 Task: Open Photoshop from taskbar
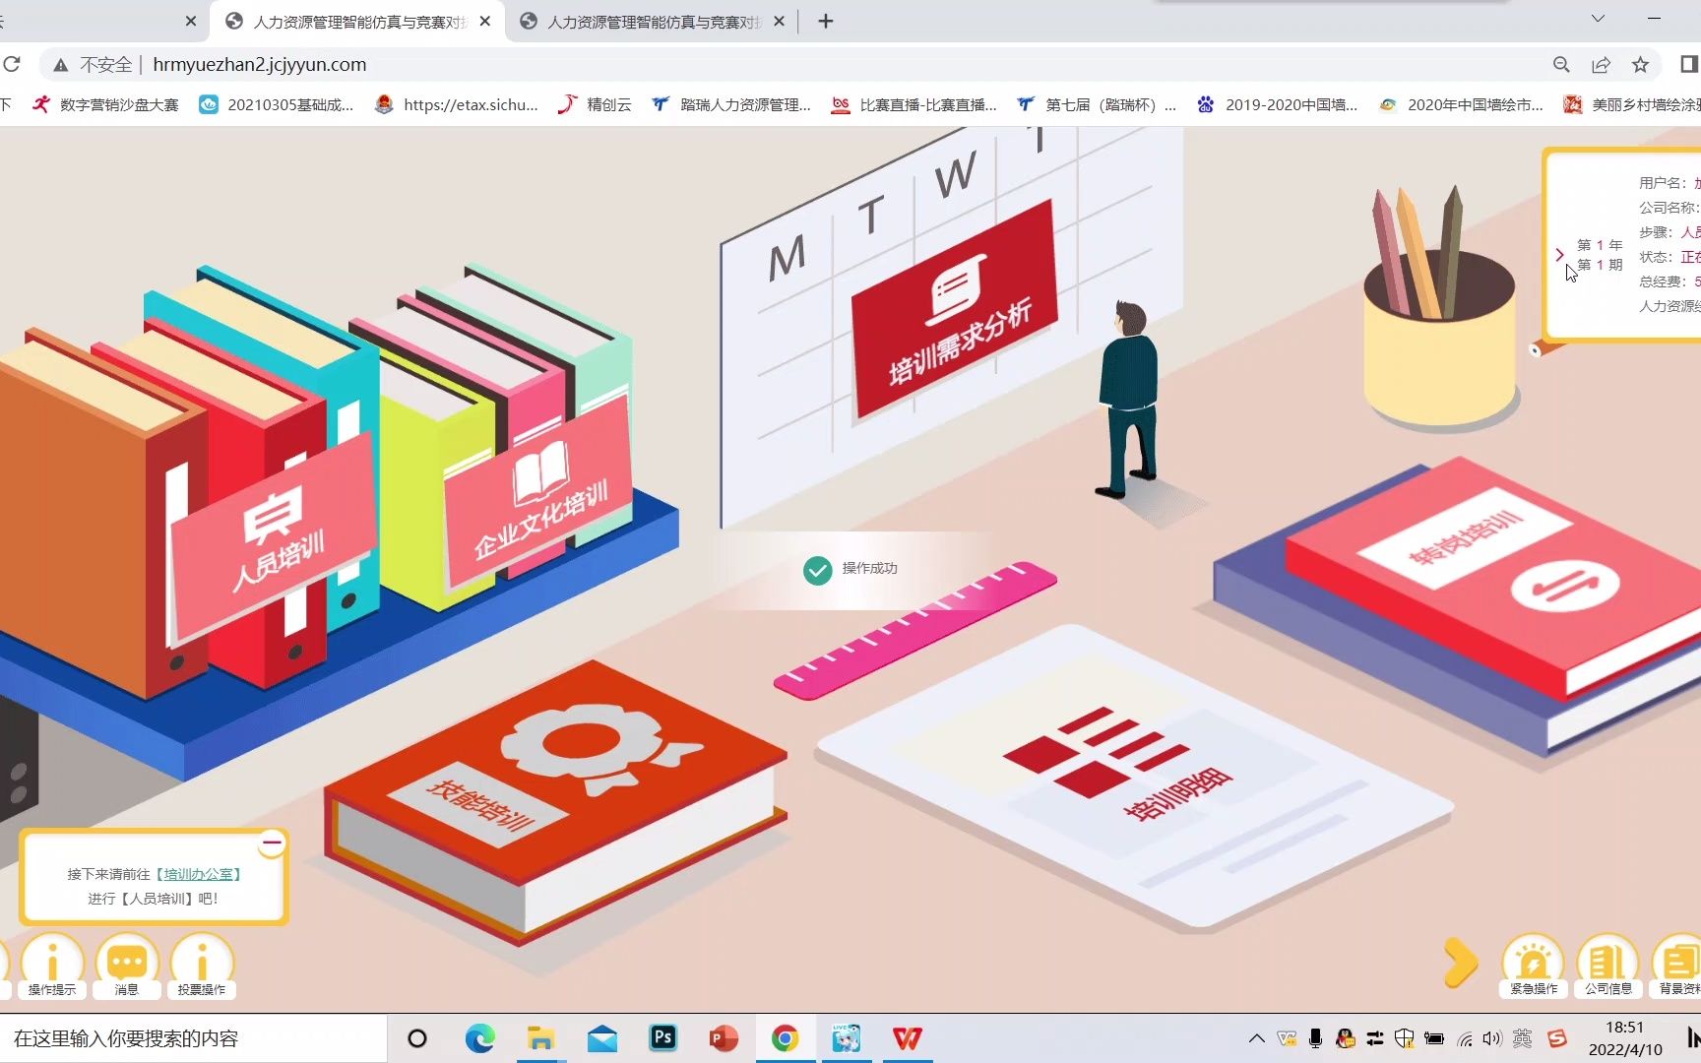(x=663, y=1038)
